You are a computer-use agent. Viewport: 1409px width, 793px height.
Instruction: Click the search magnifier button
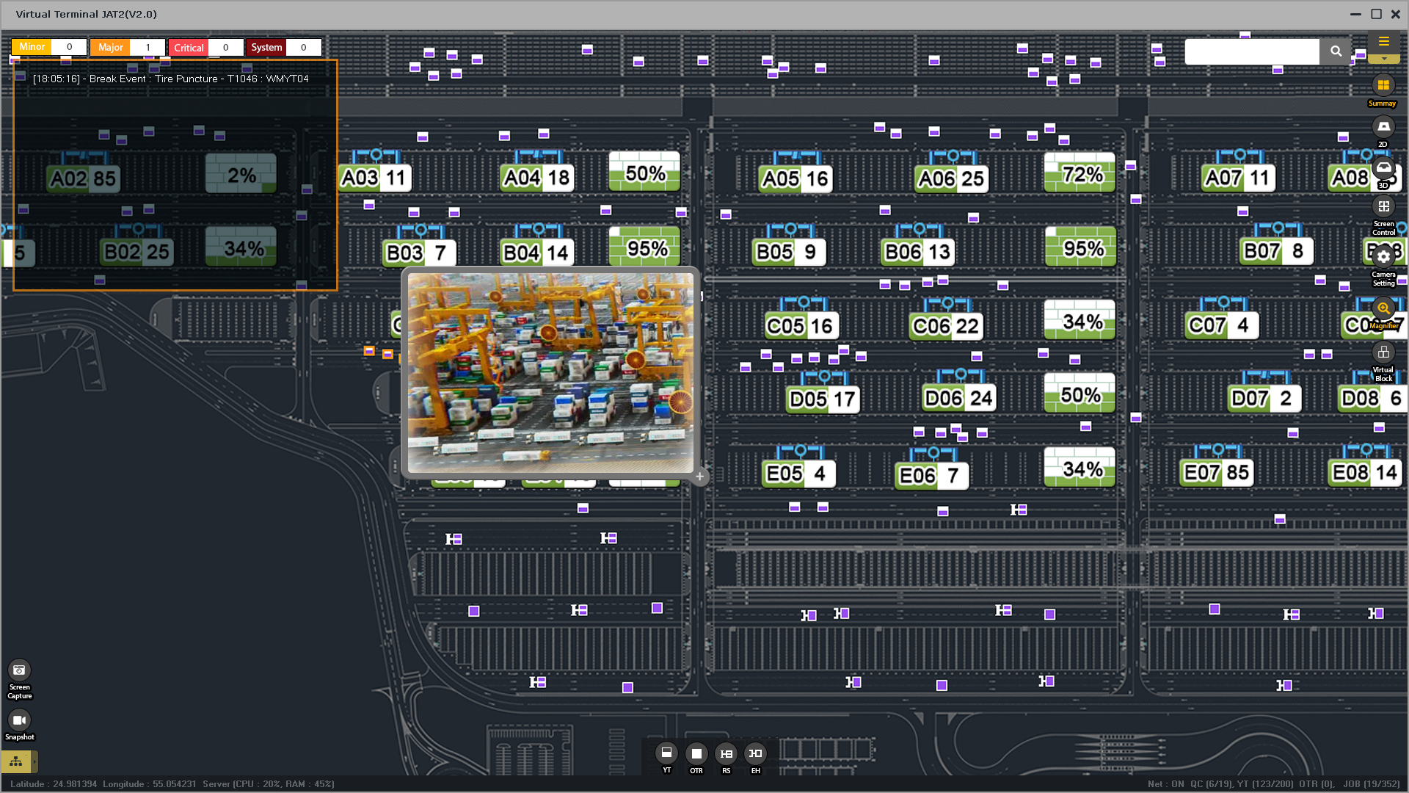(1336, 51)
